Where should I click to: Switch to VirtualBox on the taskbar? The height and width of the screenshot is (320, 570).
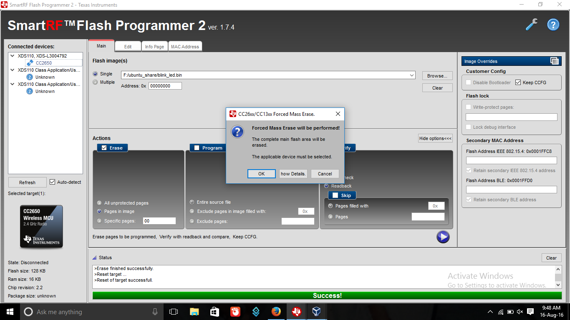[316, 312]
